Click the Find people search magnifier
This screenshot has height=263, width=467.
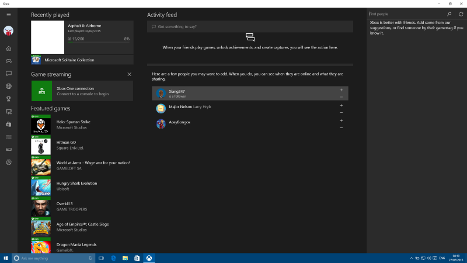[x=449, y=14]
